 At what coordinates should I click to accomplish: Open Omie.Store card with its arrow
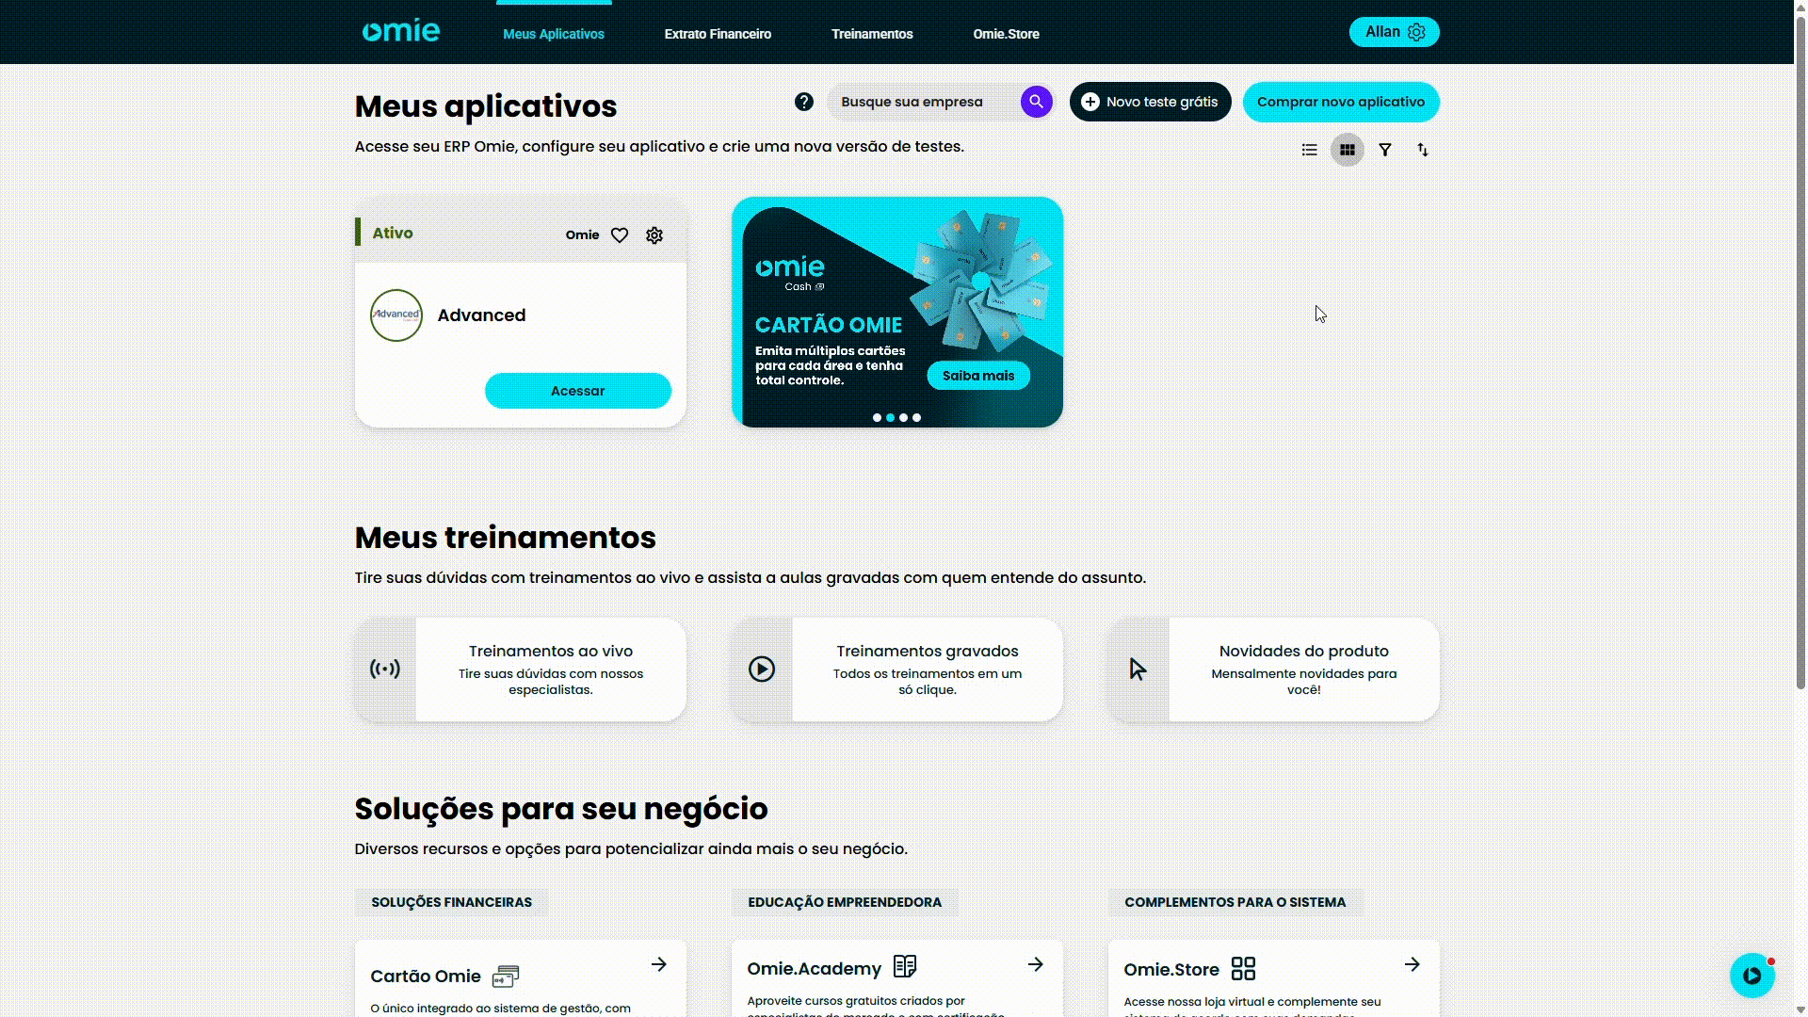point(1412,964)
